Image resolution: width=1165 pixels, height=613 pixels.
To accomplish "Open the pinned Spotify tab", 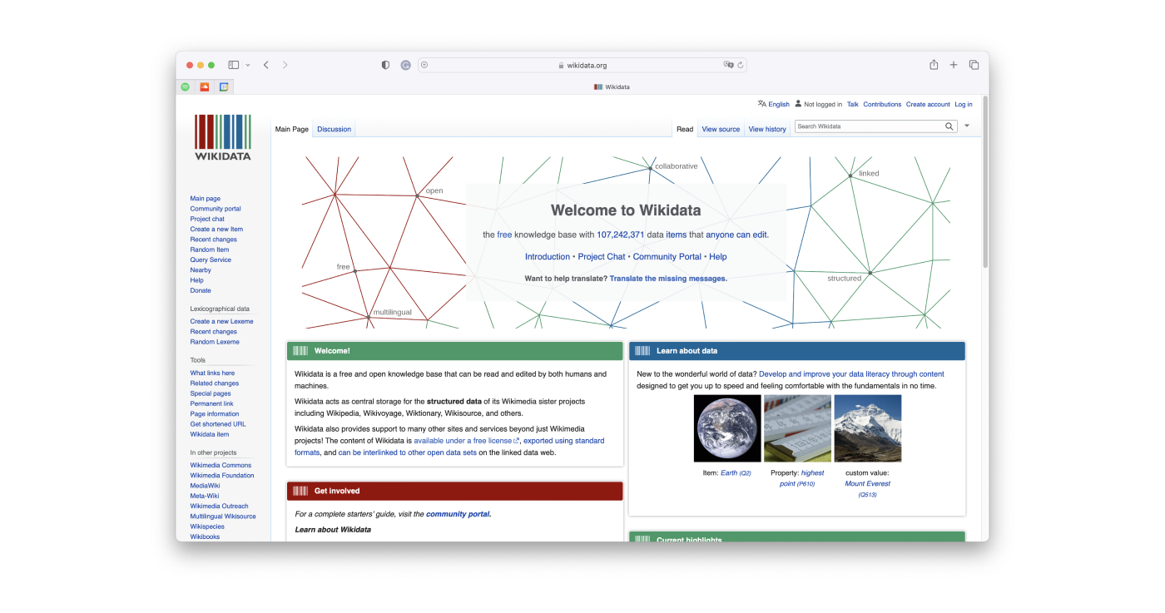I will (x=185, y=87).
